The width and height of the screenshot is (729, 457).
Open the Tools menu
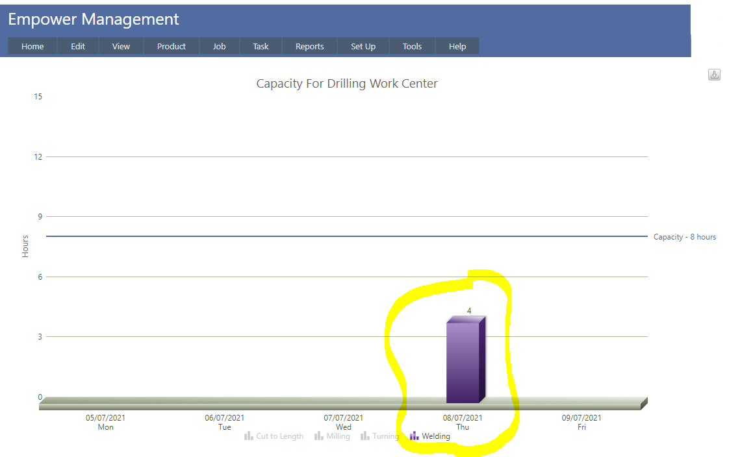click(x=412, y=47)
